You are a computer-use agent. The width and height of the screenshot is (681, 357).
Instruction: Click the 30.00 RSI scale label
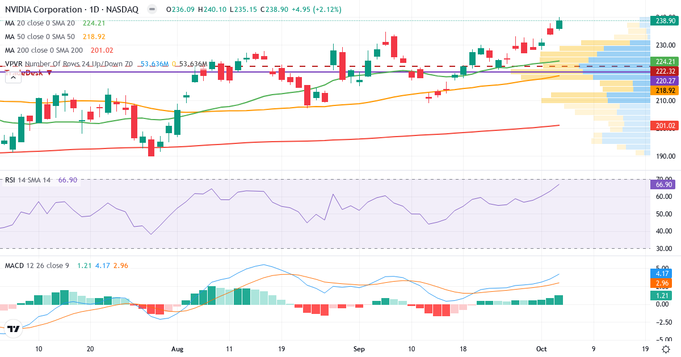click(x=665, y=248)
